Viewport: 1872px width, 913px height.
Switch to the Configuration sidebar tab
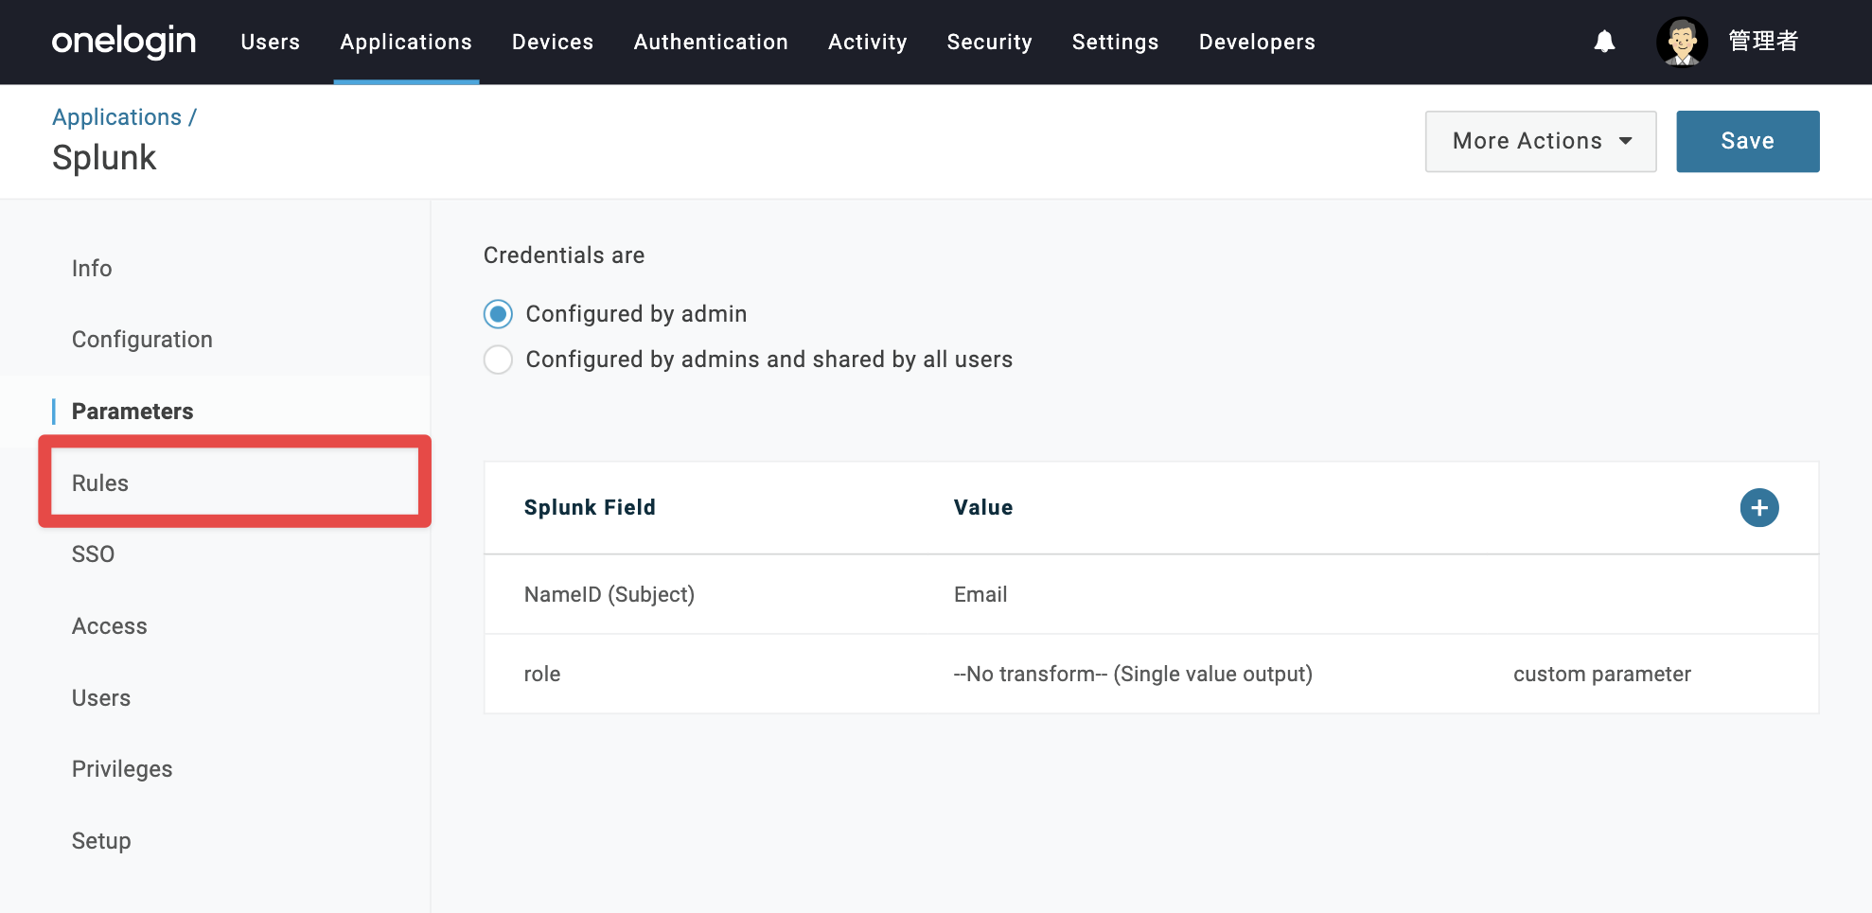142,340
